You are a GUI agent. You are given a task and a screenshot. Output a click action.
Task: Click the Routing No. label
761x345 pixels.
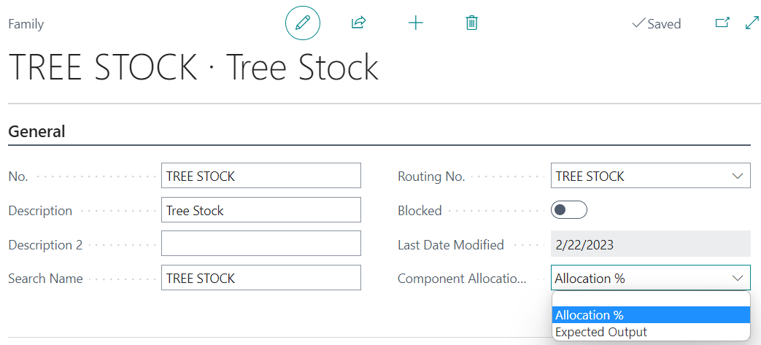pos(431,177)
